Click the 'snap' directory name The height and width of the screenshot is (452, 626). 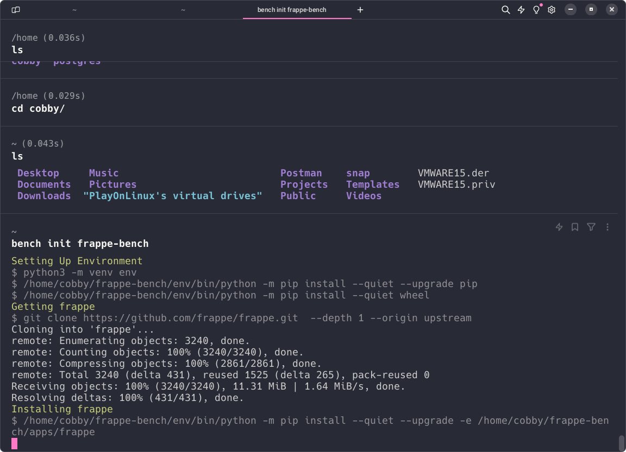358,173
